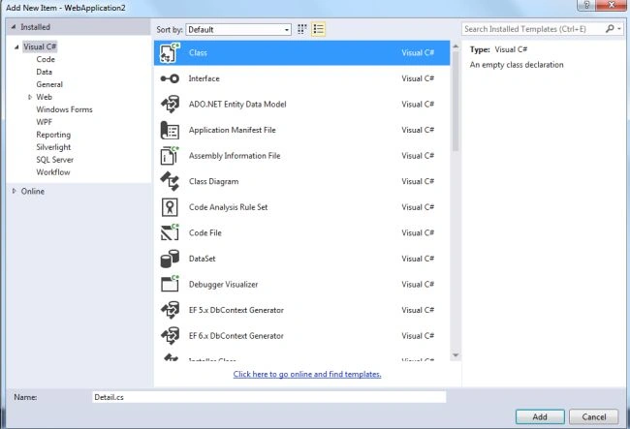Screen dimensions: 630x429
Task: Select the Class Diagram name
Action: [214, 181]
